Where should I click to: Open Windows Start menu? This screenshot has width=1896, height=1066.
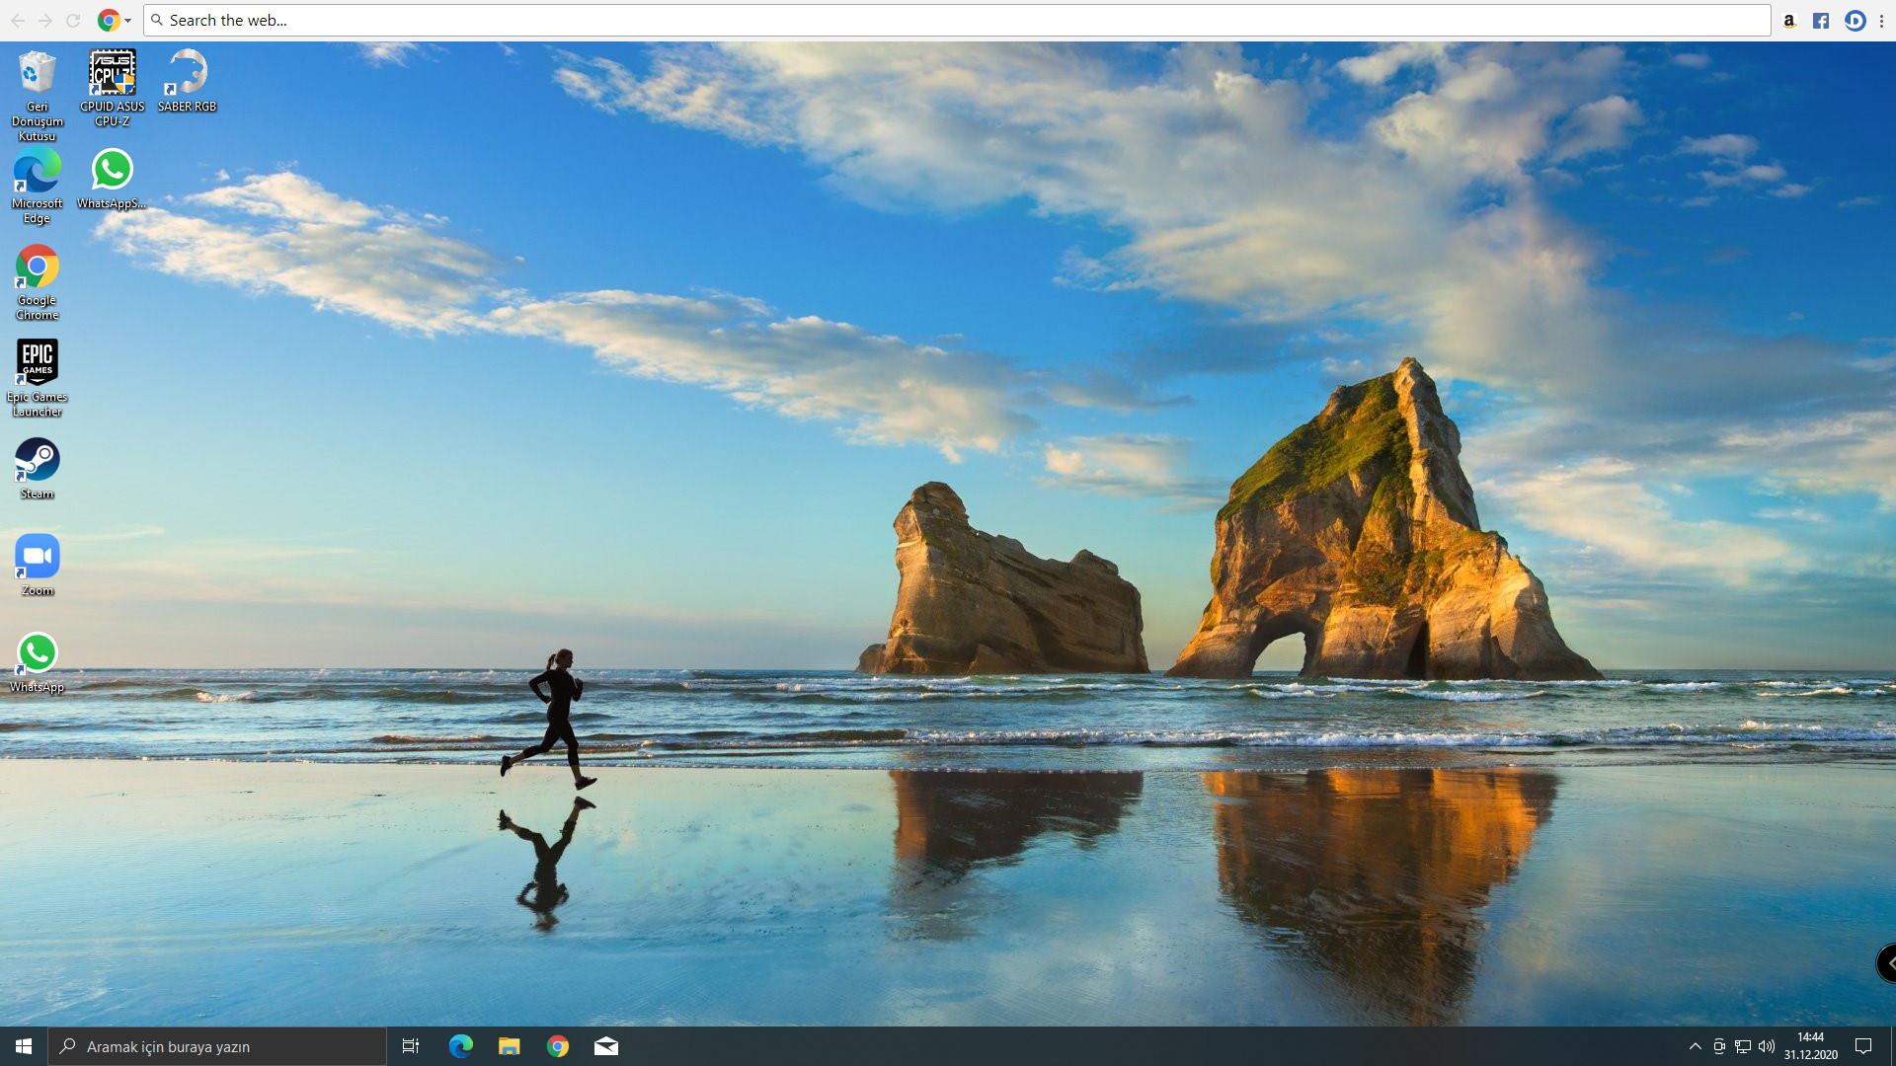(24, 1046)
